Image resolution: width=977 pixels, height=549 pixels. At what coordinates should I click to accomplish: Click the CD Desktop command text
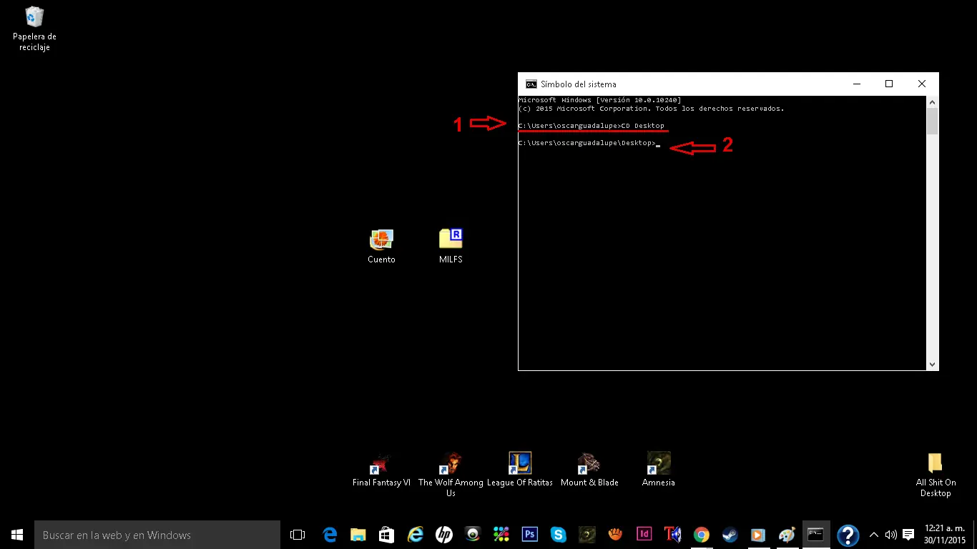pos(642,126)
